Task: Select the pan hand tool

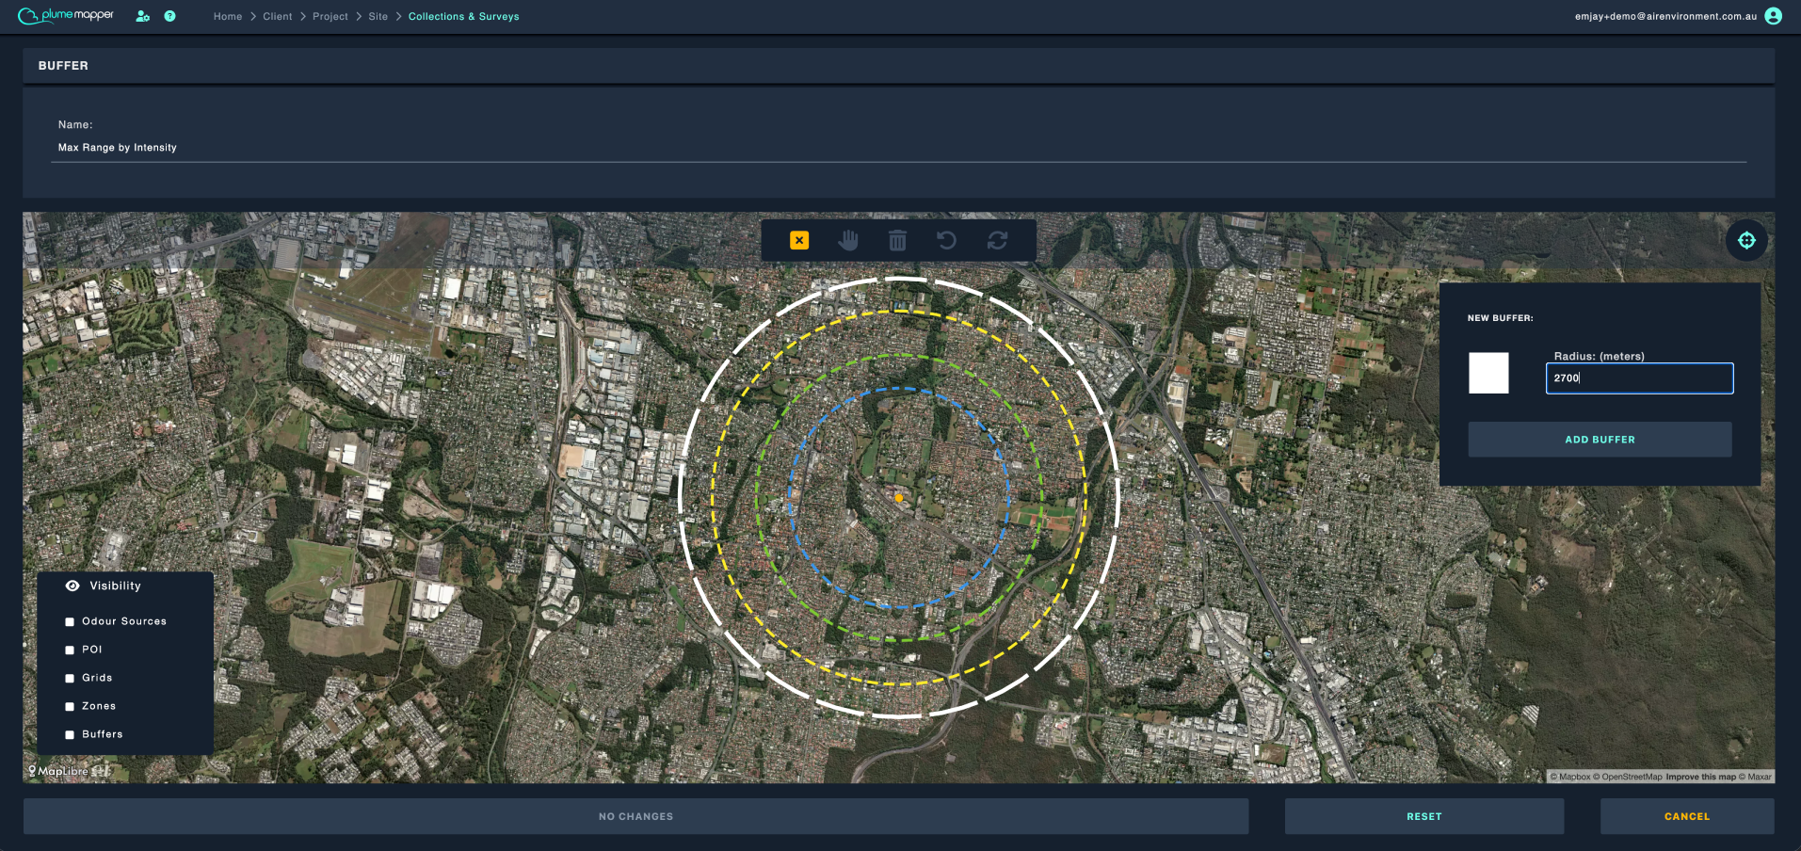Action: coord(848,240)
